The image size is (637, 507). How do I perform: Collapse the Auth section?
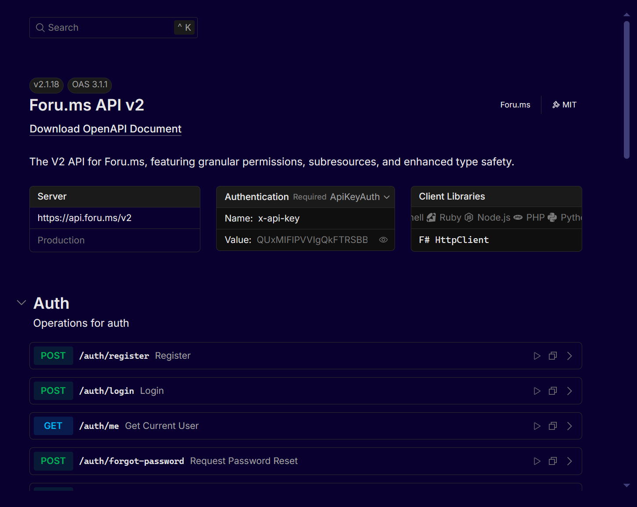pyautogui.click(x=21, y=303)
